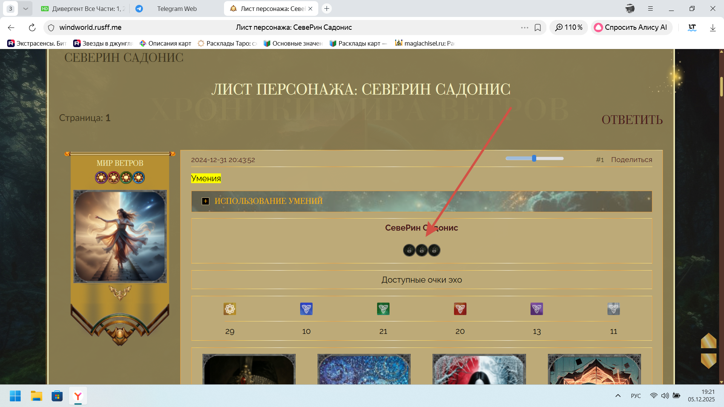This screenshot has height=407, width=724.
Task: Click the blue triquetra echo icon
Action: [306, 309]
